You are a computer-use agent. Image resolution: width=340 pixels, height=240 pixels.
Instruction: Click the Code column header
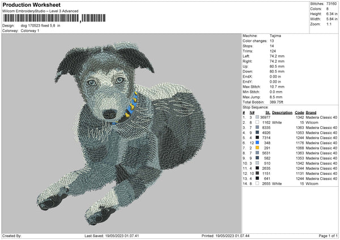(x=300, y=112)
